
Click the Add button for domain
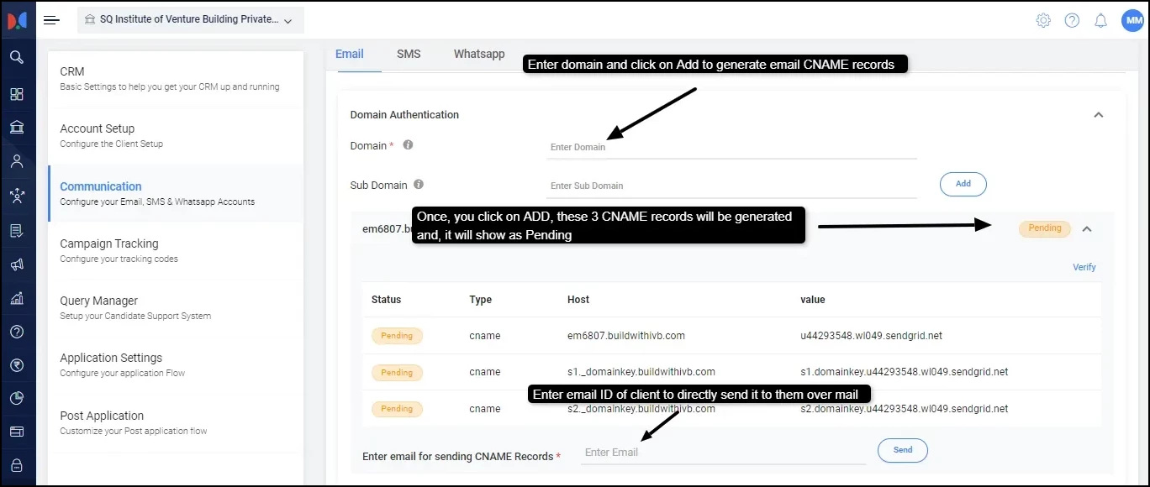(963, 184)
